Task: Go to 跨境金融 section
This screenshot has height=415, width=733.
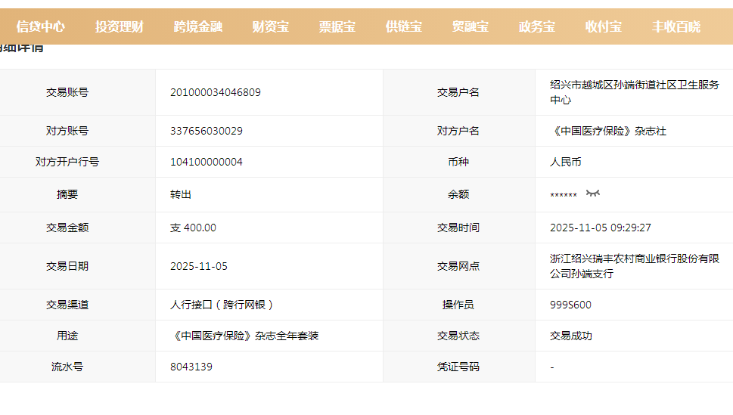Action: 198,26
